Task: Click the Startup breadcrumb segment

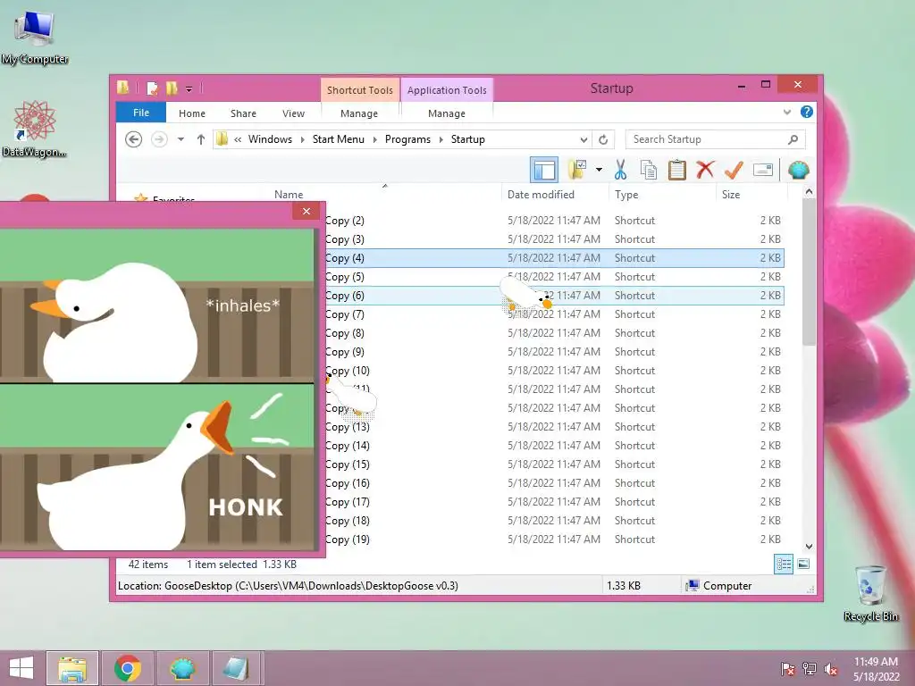Action: point(467,139)
